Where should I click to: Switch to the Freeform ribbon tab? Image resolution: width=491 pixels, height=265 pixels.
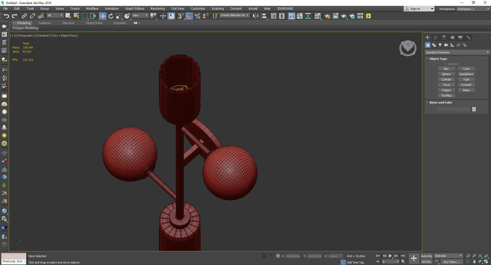[45, 23]
